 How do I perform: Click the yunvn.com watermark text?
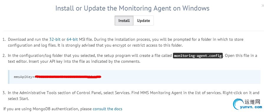253,107
